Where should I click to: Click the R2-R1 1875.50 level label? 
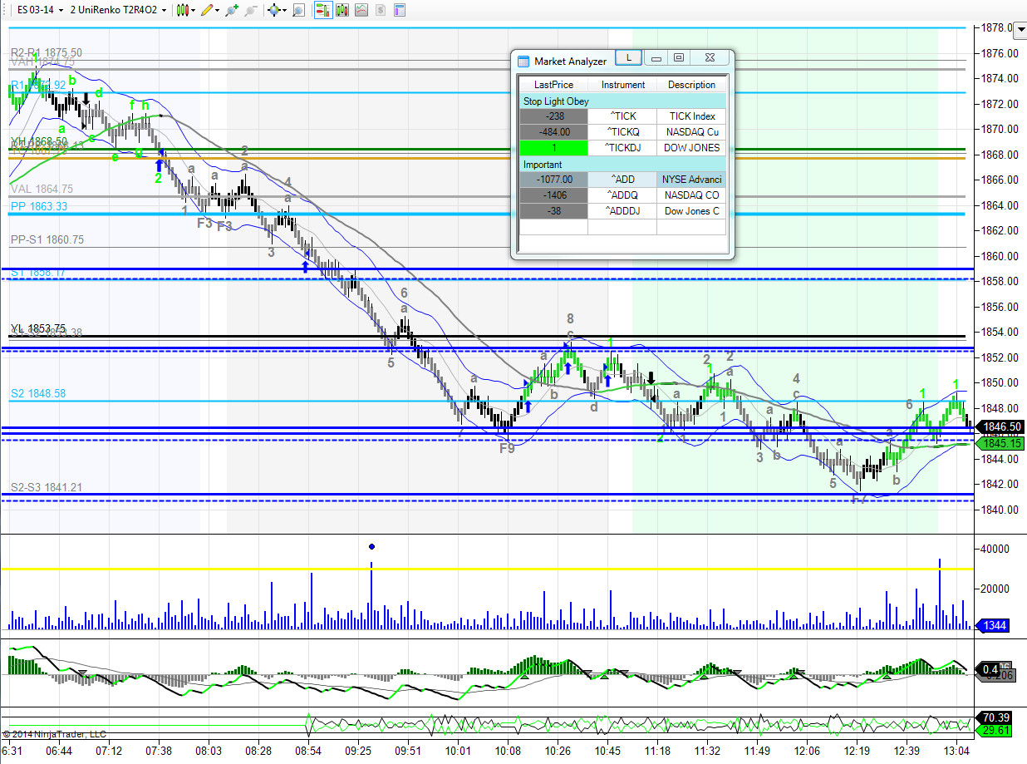click(x=47, y=52)
